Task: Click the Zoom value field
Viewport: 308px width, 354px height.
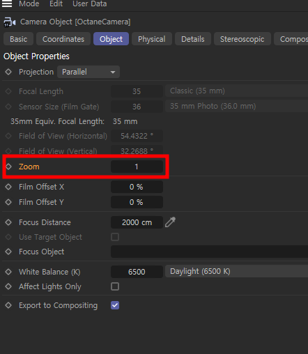Action: (137, 167)
